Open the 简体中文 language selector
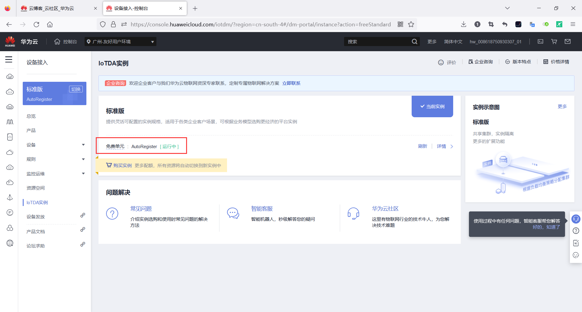The image size is (582, 312). pyautogui.click(x=453, y=41)
